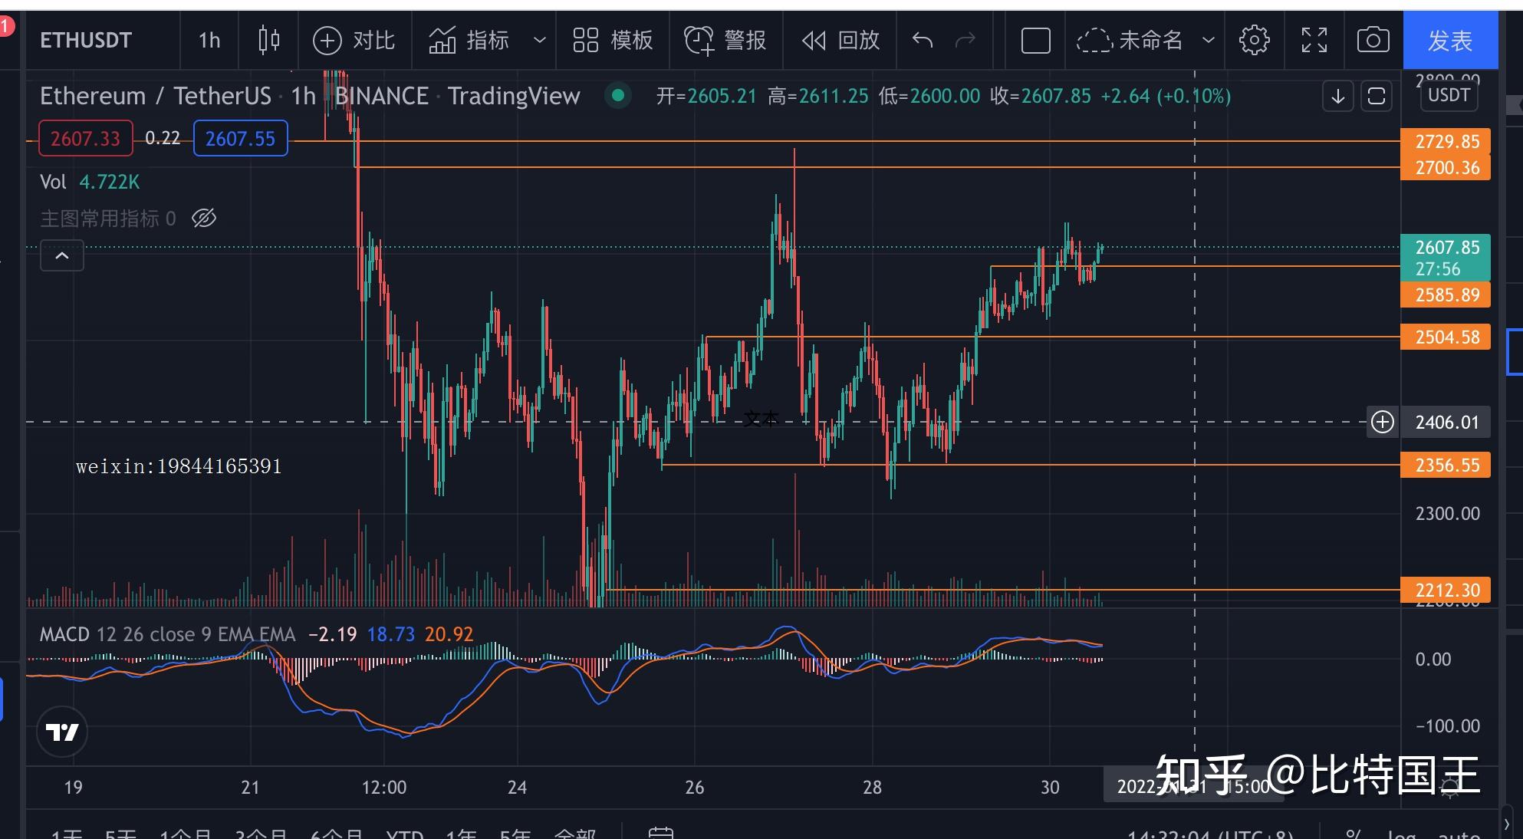
Task: Open the USDT currency selector
Action: 1449,95
